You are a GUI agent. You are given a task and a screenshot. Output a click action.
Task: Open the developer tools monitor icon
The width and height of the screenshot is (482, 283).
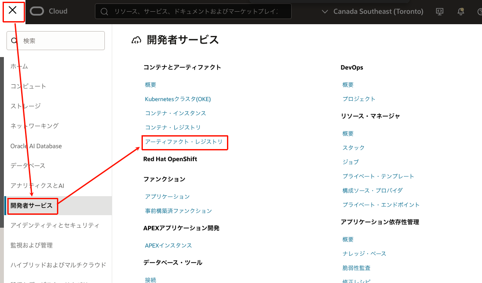coord(440,12)
